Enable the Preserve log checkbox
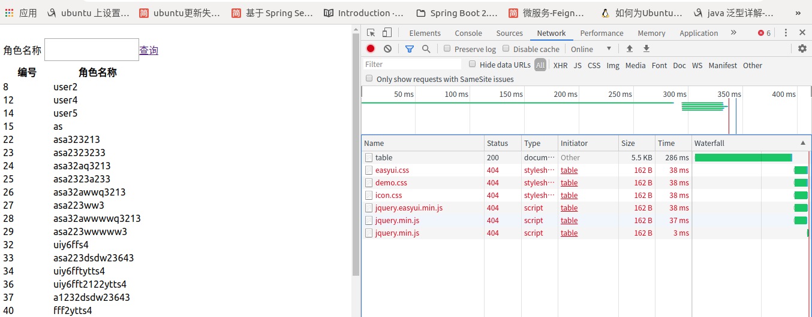The width and height of the screenshot is (812, 317). [447, 49]
